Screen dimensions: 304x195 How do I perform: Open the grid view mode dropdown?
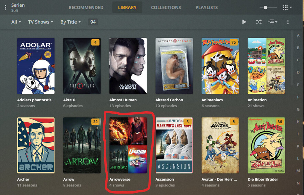287,8
